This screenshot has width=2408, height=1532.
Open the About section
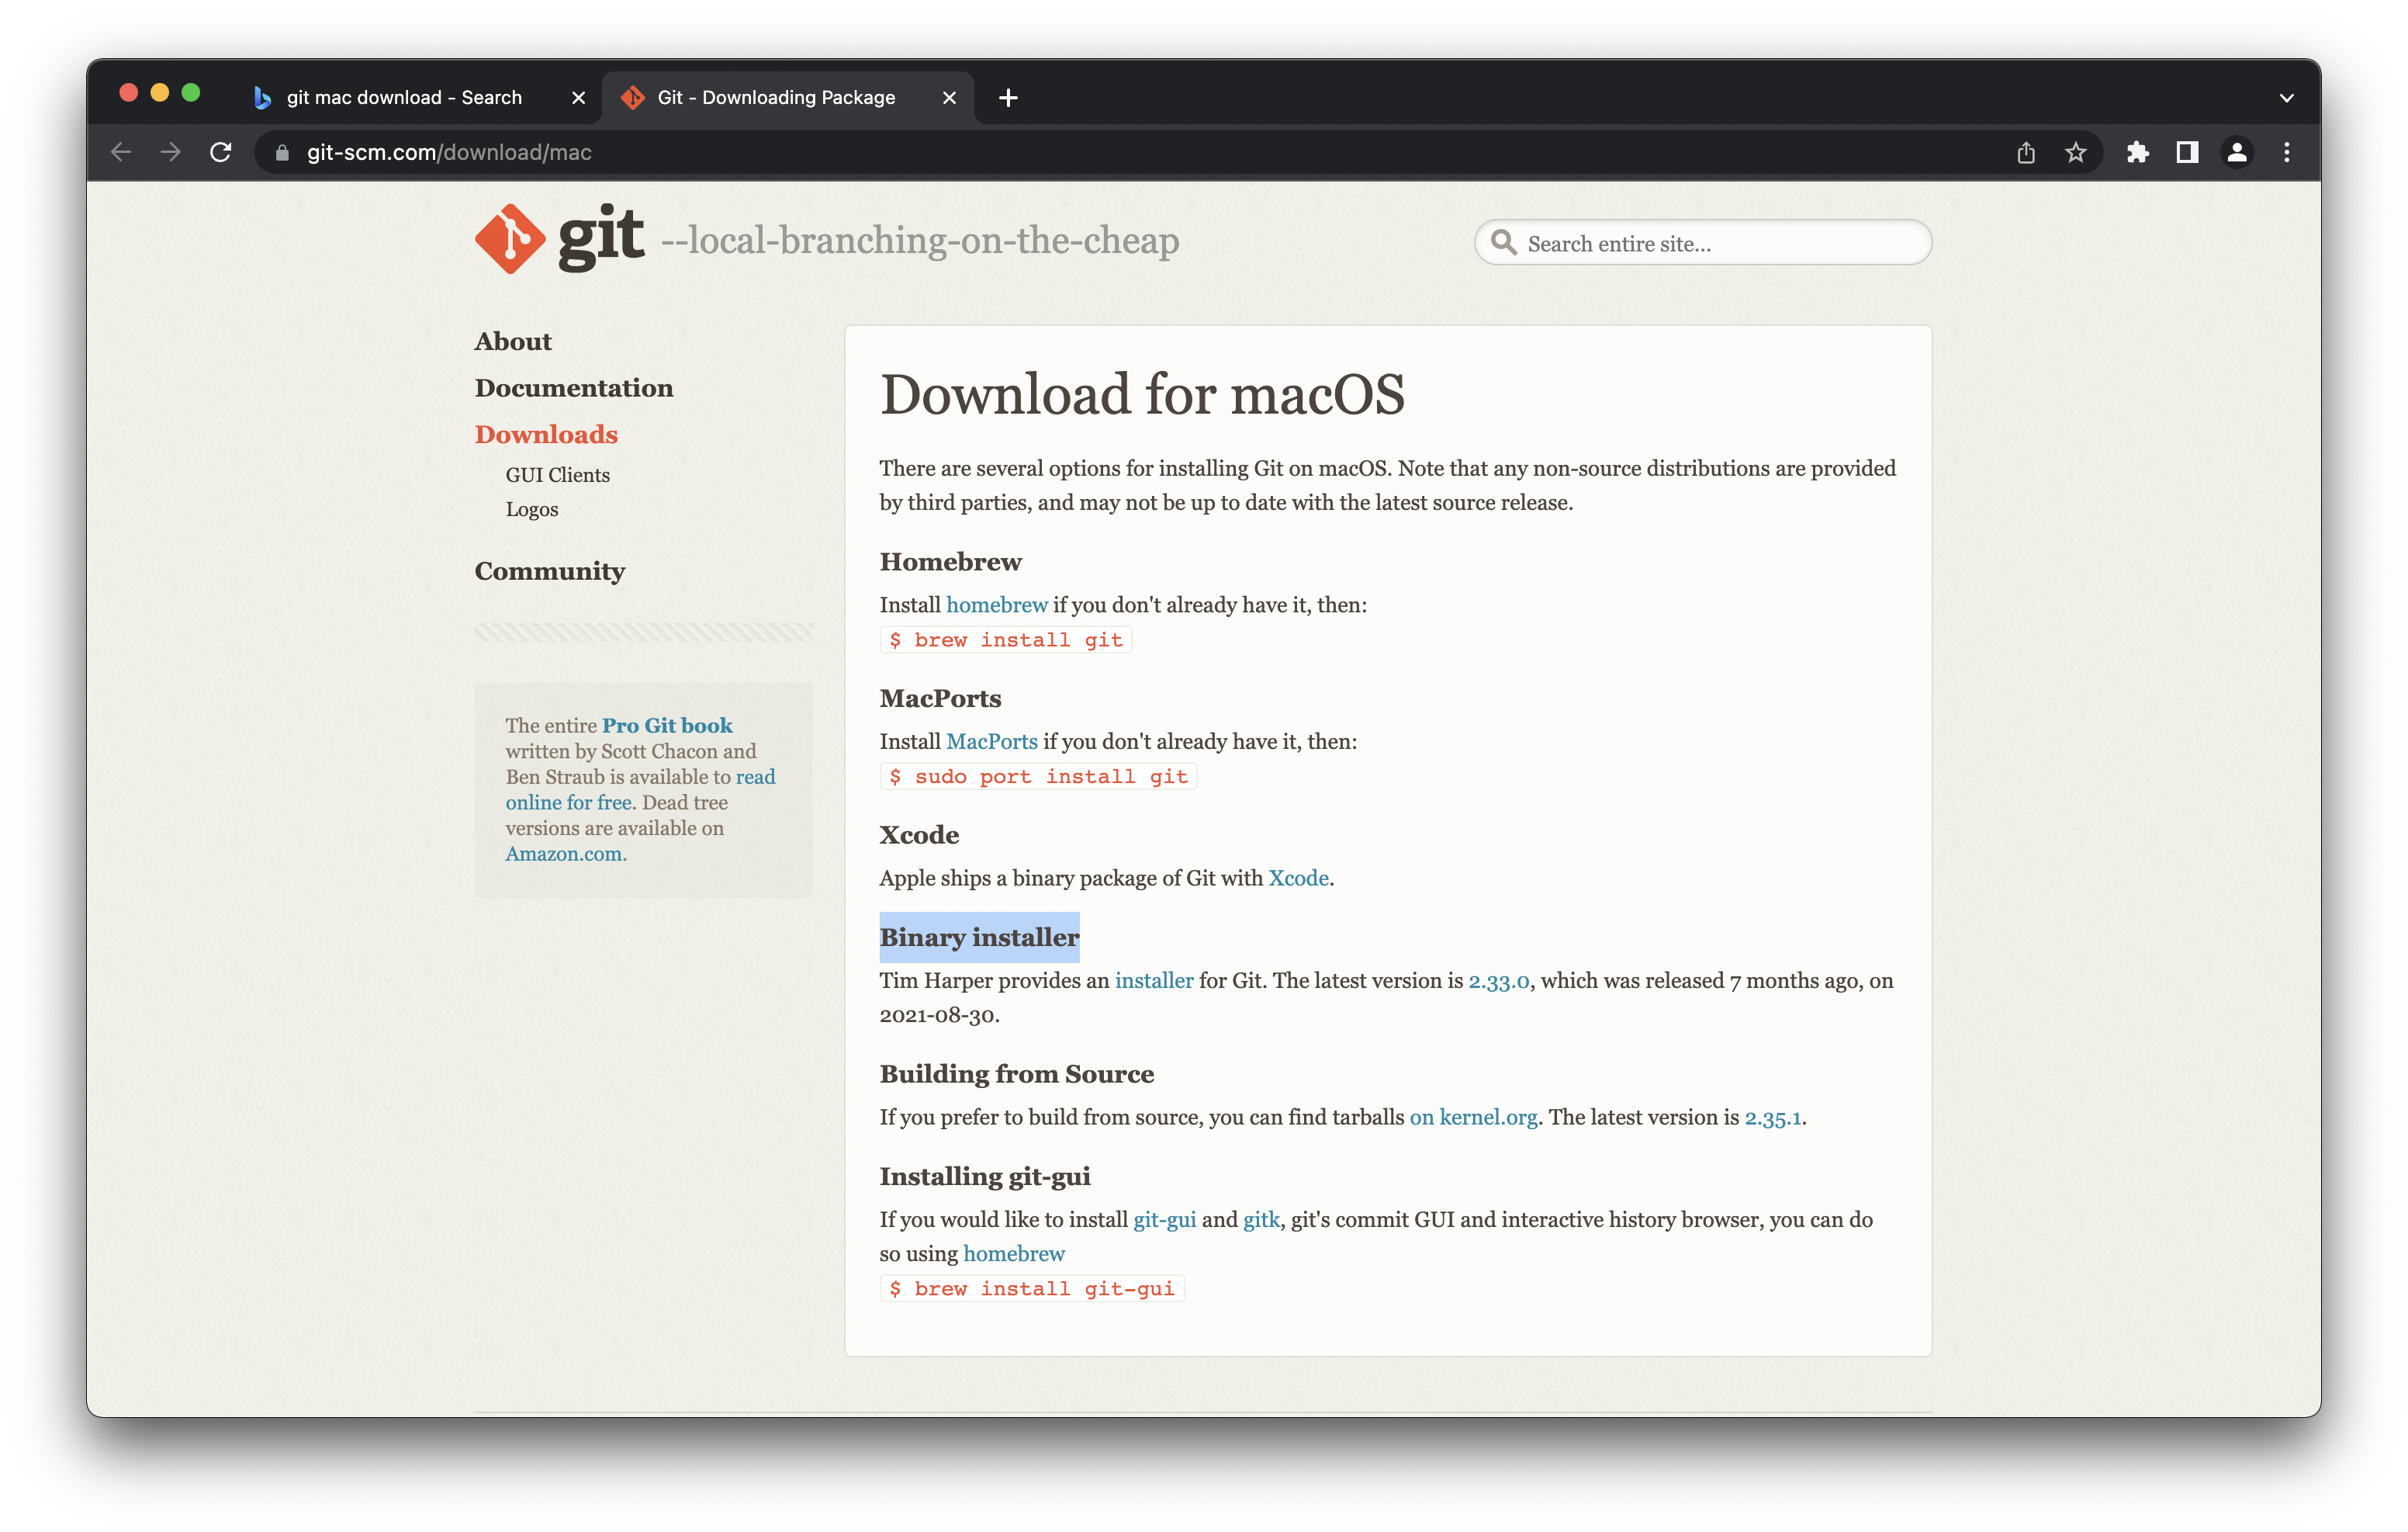click(x=513, y=341)
